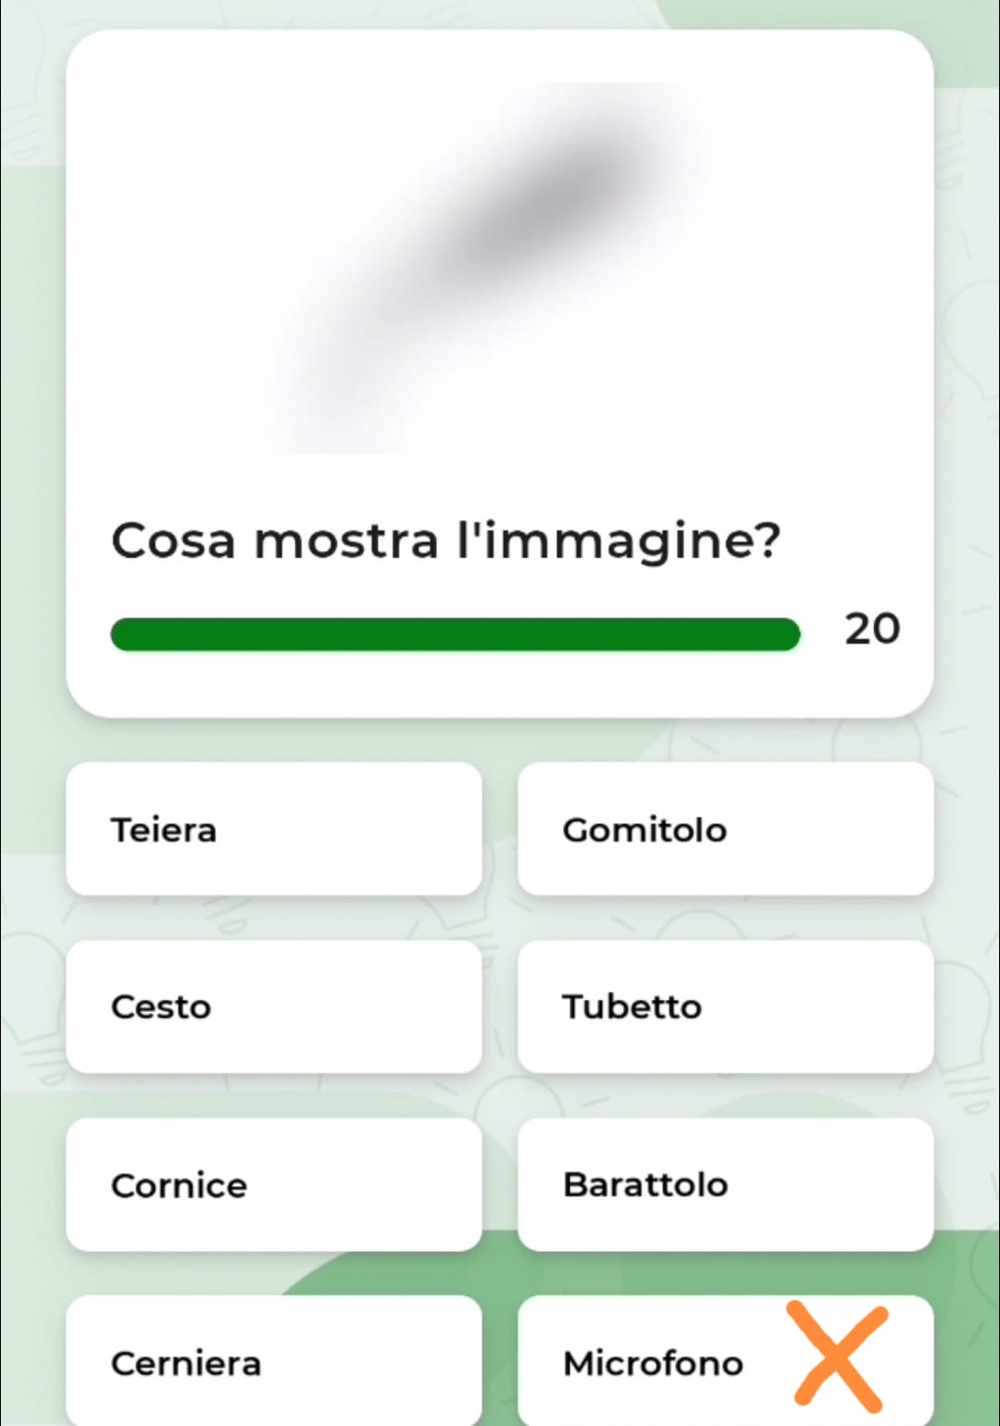Pick the Cesto answer button

pyautogui.click(x=274, y=1007)
